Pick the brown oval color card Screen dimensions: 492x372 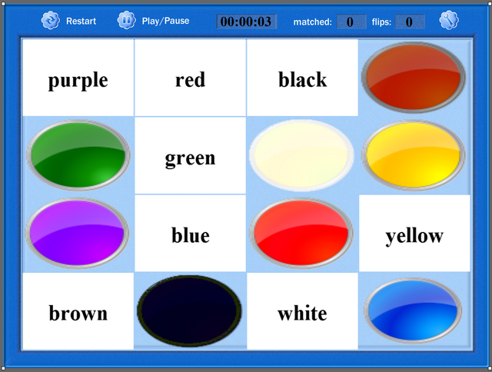(414, 78)
